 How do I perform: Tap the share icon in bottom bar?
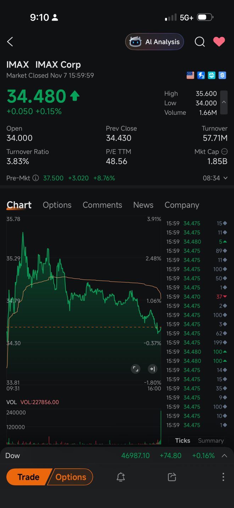pyautogui.click(x=172, y=477)
